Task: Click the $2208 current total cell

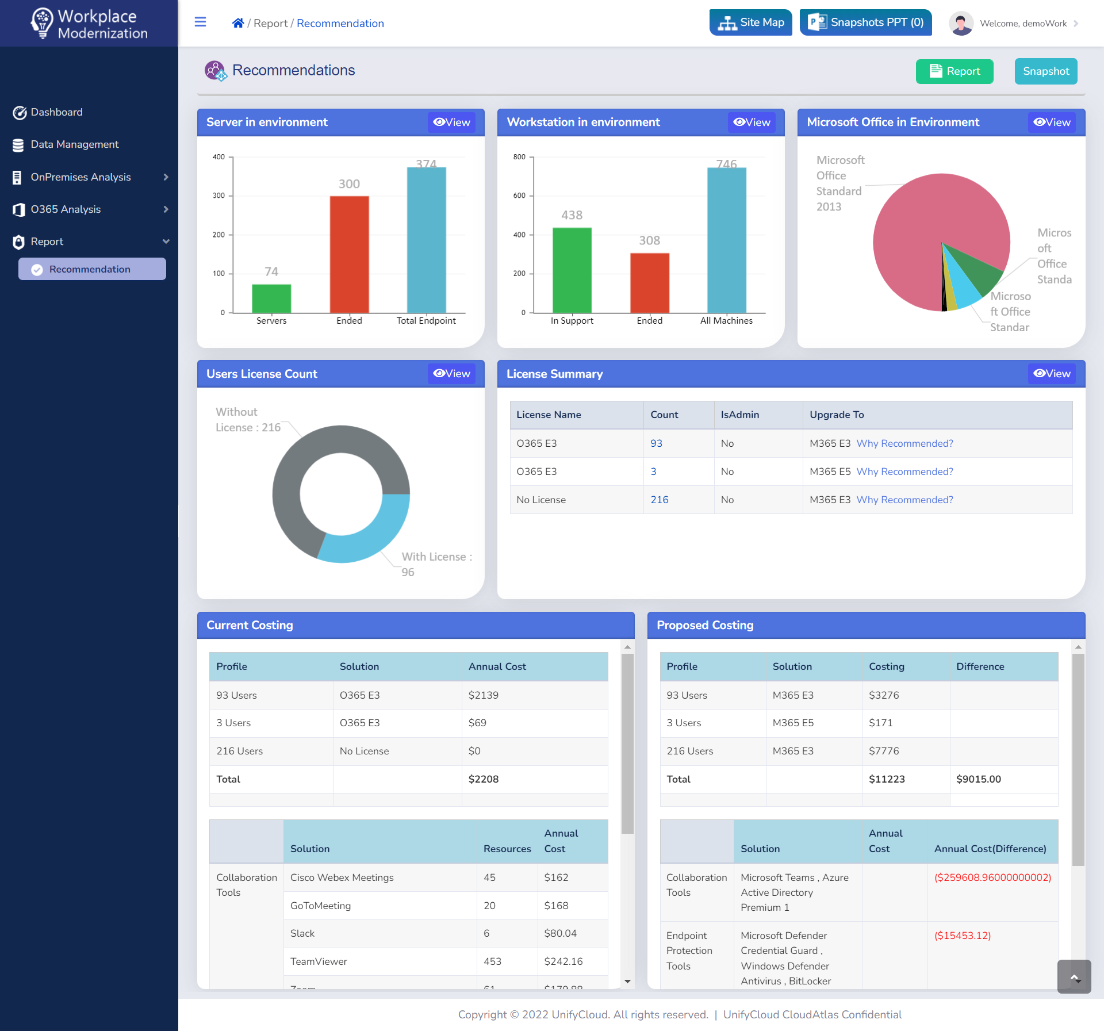Action: tap(535, 779)
